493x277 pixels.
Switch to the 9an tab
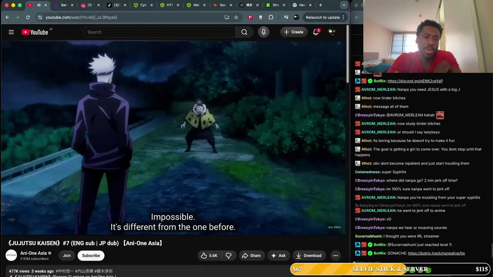[64, 5]
